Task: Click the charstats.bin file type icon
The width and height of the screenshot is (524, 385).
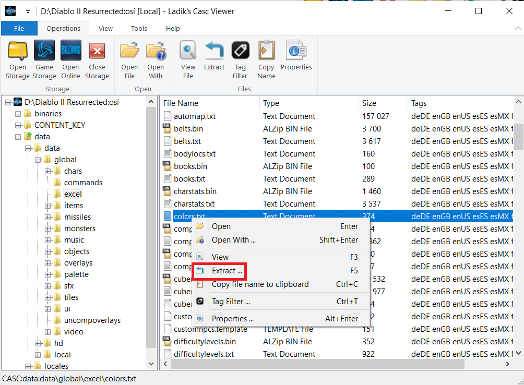Action: [167, 191]
